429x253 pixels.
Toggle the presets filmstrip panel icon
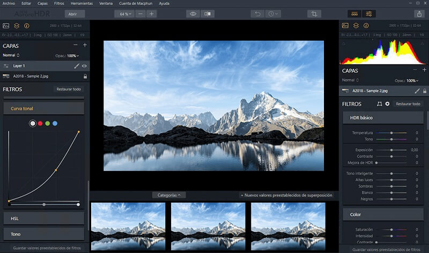point(354,13)
